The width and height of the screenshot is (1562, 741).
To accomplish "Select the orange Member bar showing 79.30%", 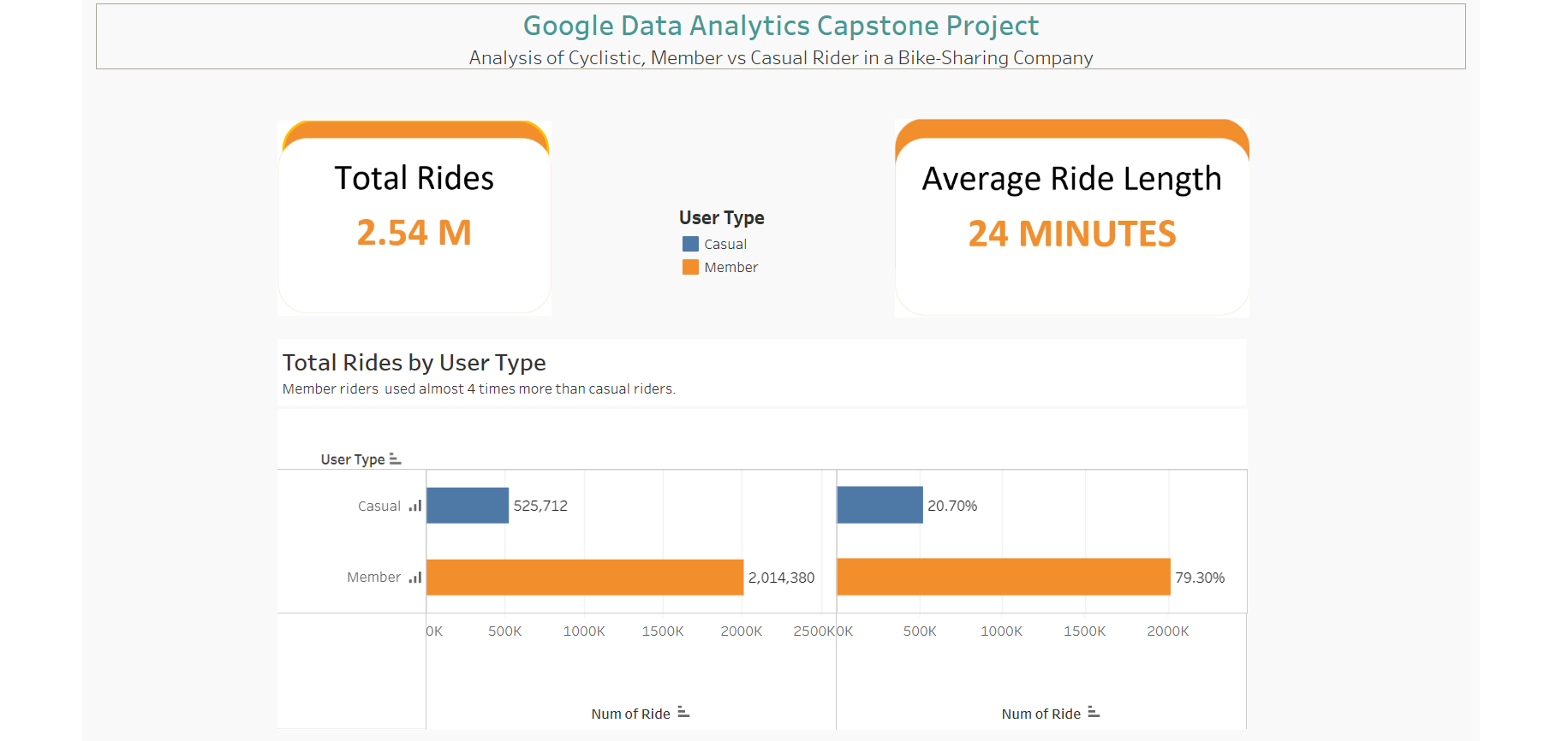I will coord(1004,577).
